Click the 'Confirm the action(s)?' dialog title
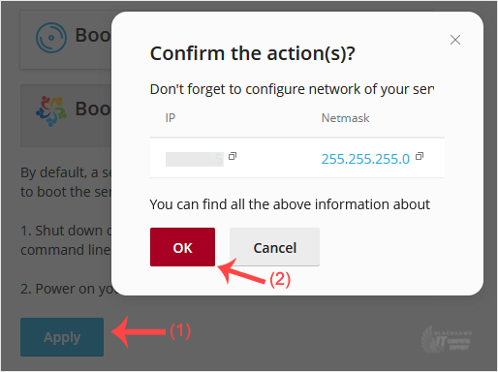Image resolution: width=498 pixels, height=372 pixels. (253, 53)
